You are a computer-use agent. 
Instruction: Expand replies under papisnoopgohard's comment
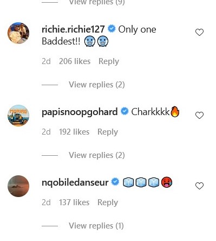coord(97,155)
